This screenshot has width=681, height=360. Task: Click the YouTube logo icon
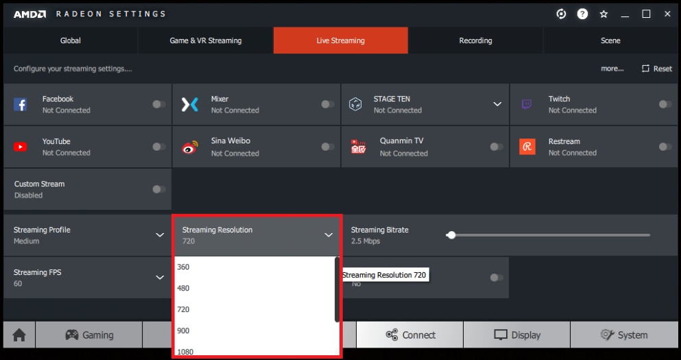click(21, 147)
